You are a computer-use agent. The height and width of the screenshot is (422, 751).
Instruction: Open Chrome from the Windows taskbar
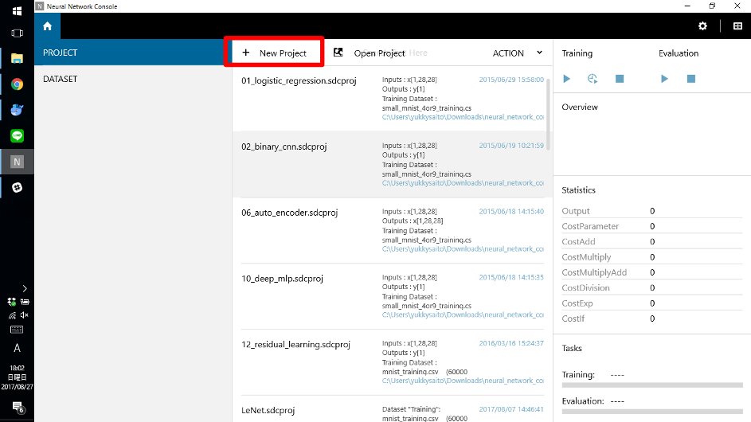pos(17,84)
